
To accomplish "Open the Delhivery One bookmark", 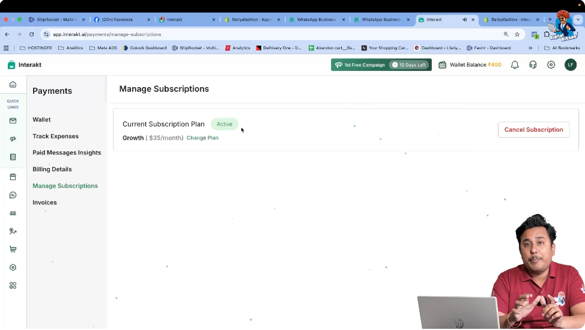I will (x=278, y=47).
